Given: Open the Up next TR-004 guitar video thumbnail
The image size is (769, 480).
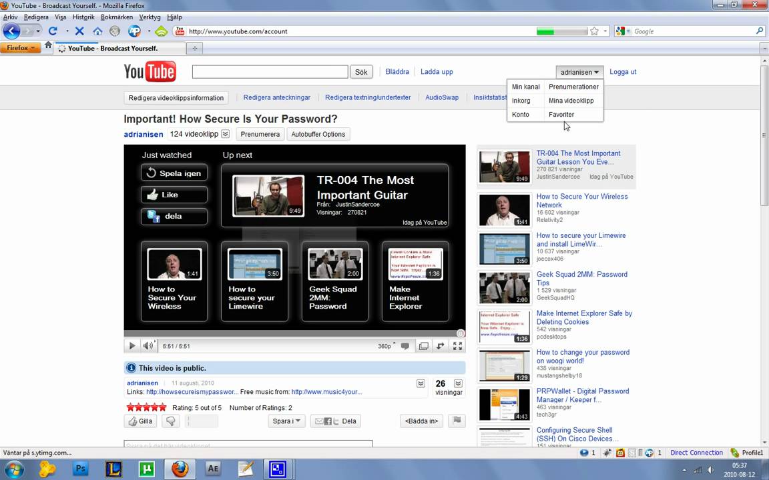Looking at the screenshot, I should click(268, 196).
